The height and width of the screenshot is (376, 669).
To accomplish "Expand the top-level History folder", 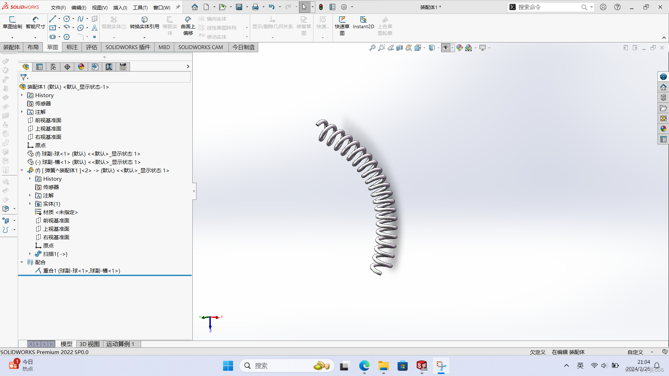I will (x=22, y=95).
